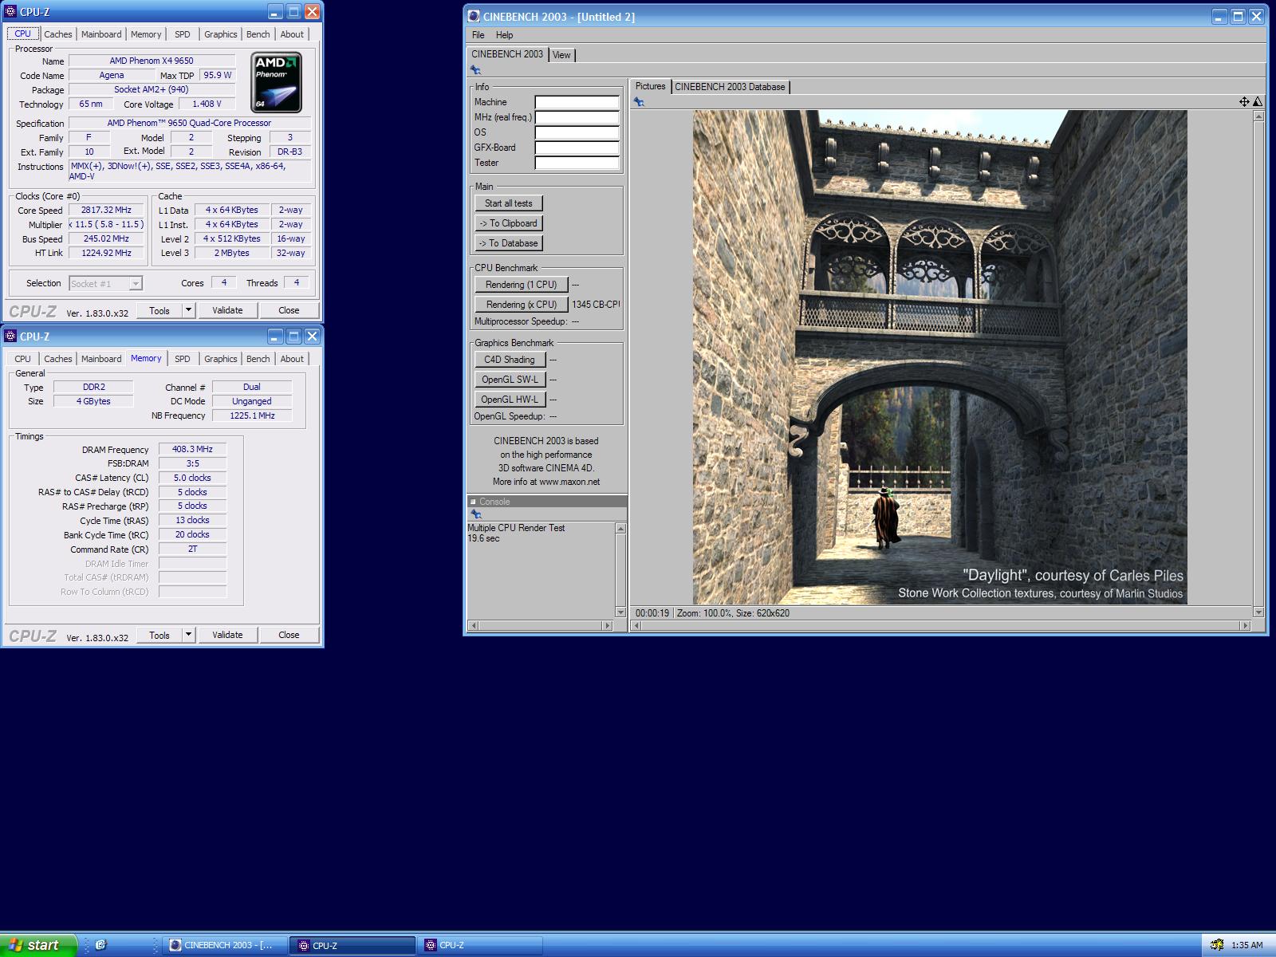The image size is (1276, 957).
Task: Activate the first CPU-Z taskbar item
Action: pos(352,945)
